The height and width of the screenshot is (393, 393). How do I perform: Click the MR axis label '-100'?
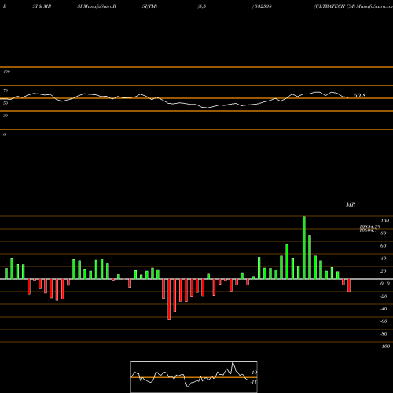click(385, 347)
